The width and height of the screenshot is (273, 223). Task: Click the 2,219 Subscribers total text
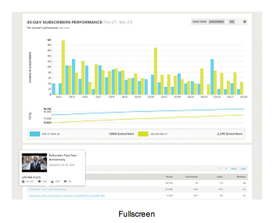tap(230, 134)
